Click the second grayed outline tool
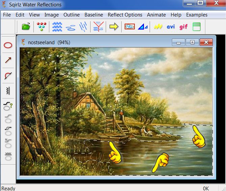 (x=8, y=119)
